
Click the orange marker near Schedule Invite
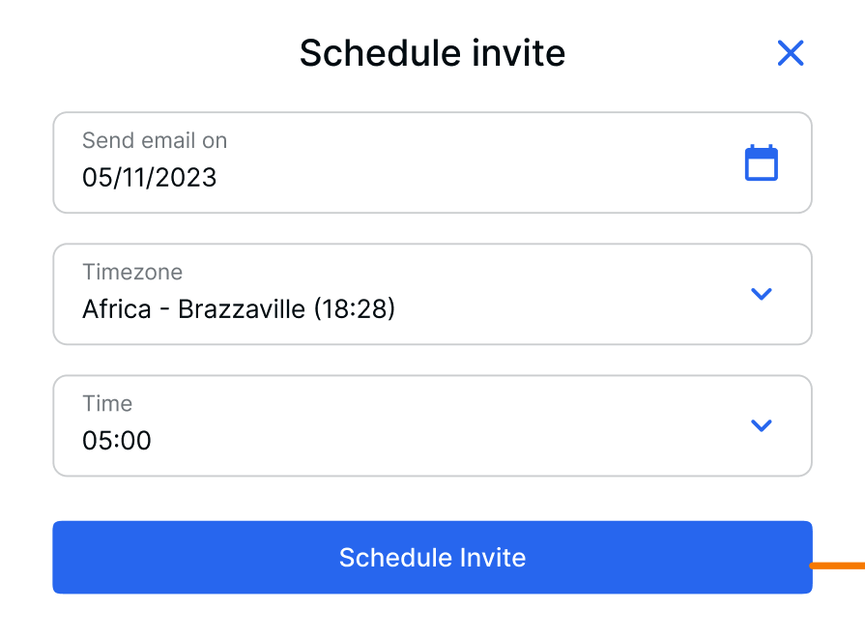coord(839,564)
